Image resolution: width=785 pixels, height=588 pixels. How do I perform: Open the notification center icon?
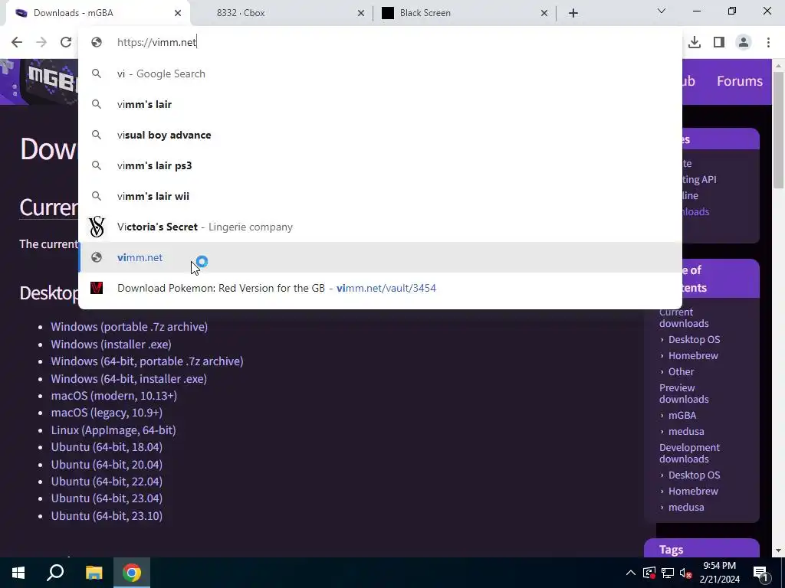(x=760, y=573)
